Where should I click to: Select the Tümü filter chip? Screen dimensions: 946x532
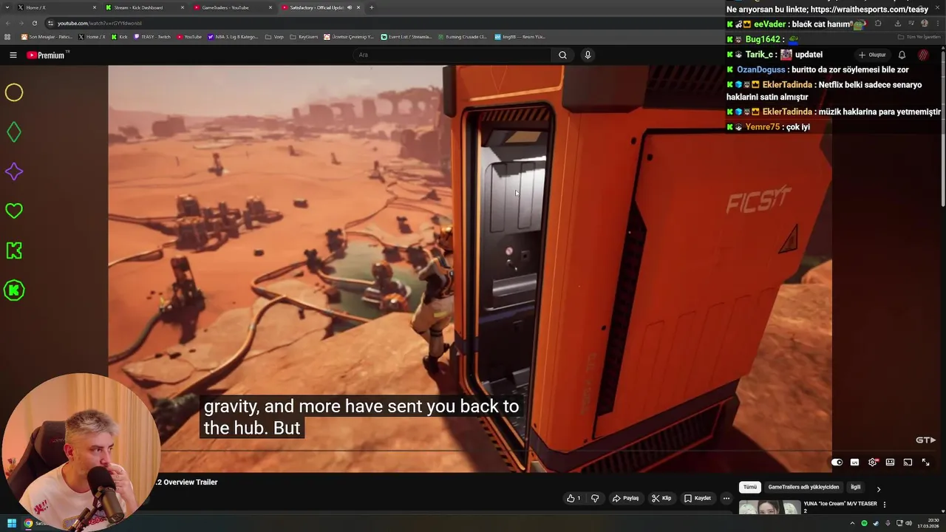point(749,488)
